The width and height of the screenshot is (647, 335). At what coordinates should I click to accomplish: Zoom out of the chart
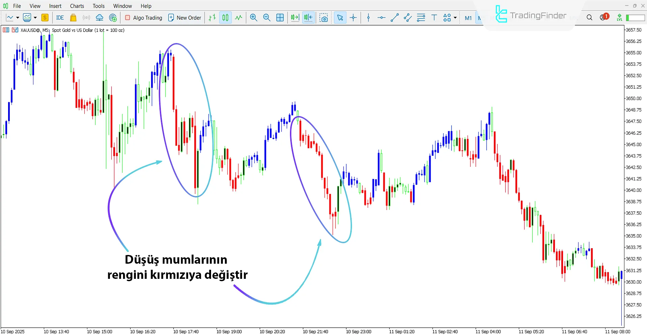click(x=267, y=18)
